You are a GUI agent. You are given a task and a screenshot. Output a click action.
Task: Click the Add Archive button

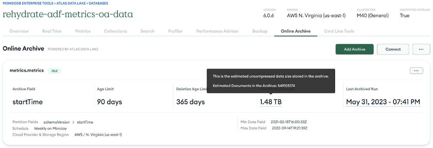tap(354, 49)
